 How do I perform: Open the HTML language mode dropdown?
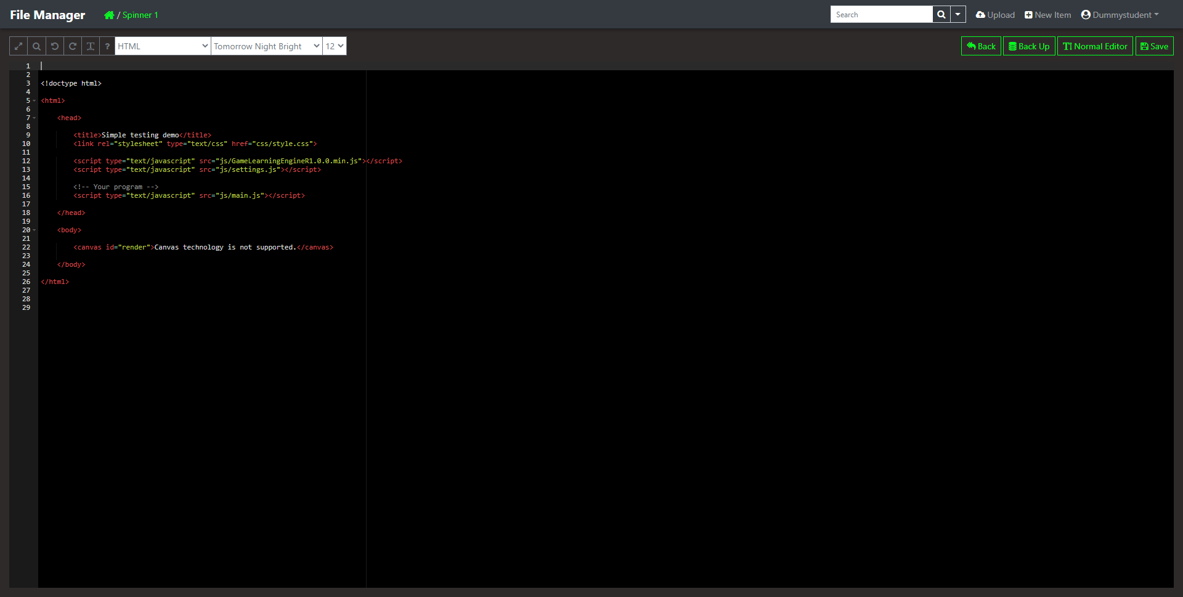pos(163,46)
